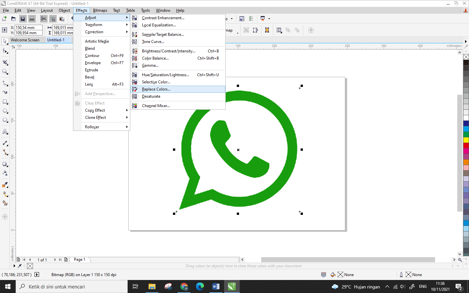Viewport: 469px width, 293px height.
Task: Select the Freehand tool
Action: pos(5,83)
